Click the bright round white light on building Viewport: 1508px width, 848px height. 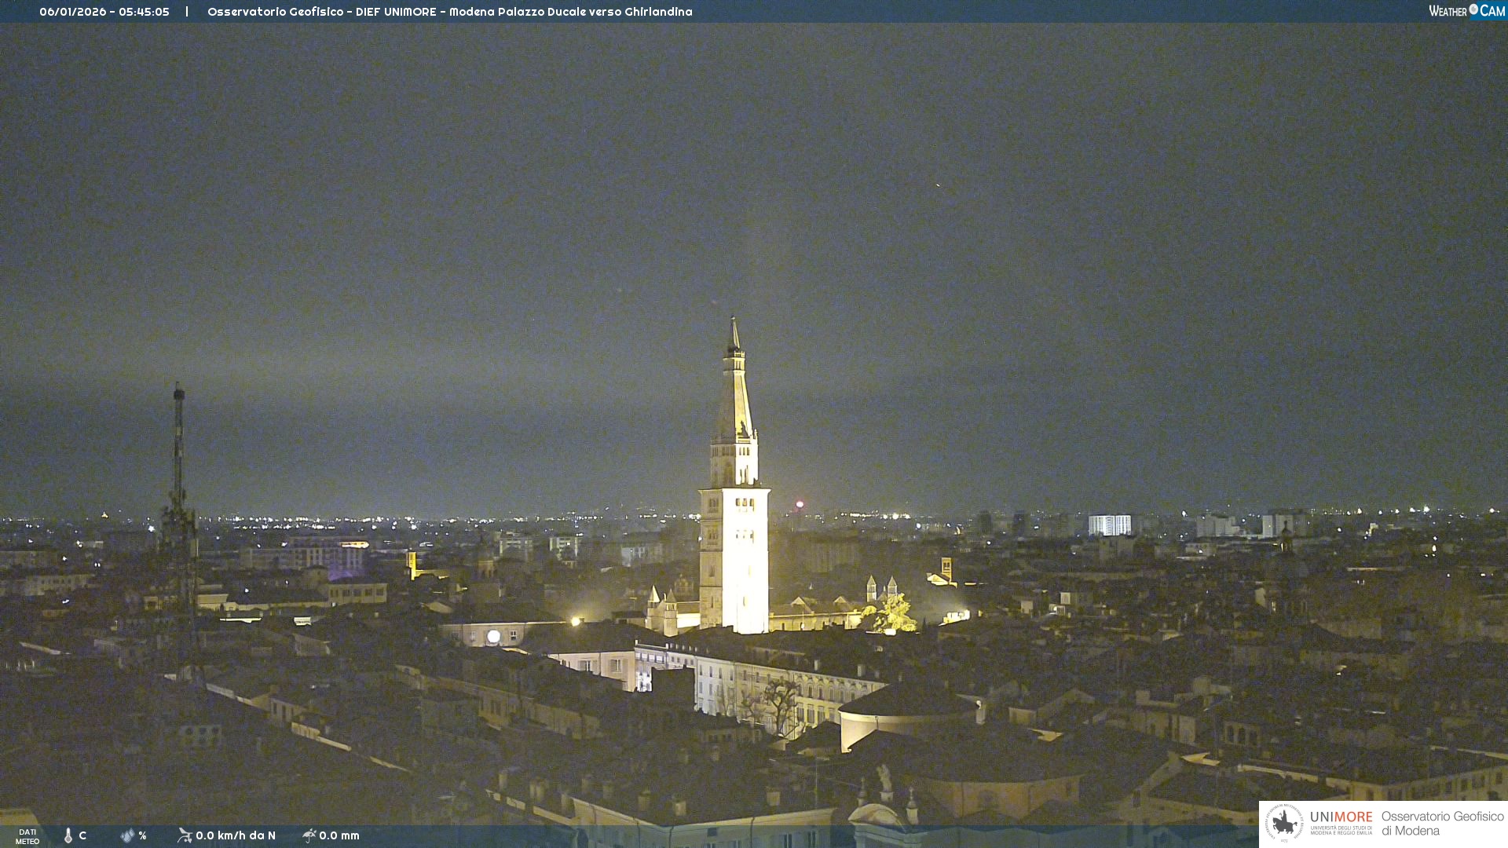(493, 637)
